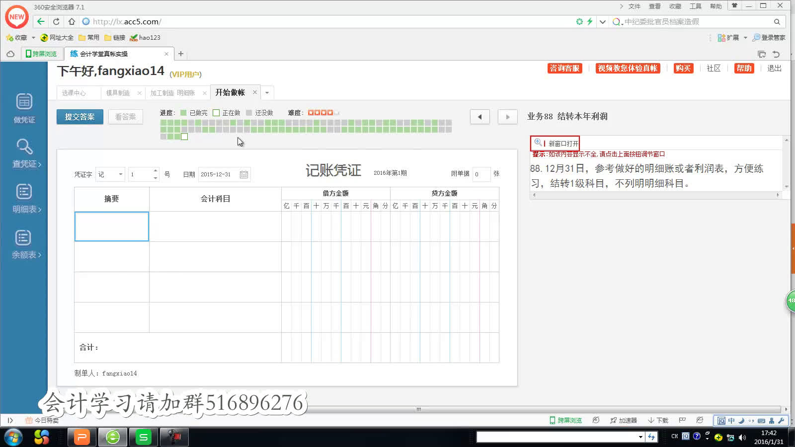Open the 余额表 sidebar icon
Screen dimensions: 795x447
[x=23, y=237]
